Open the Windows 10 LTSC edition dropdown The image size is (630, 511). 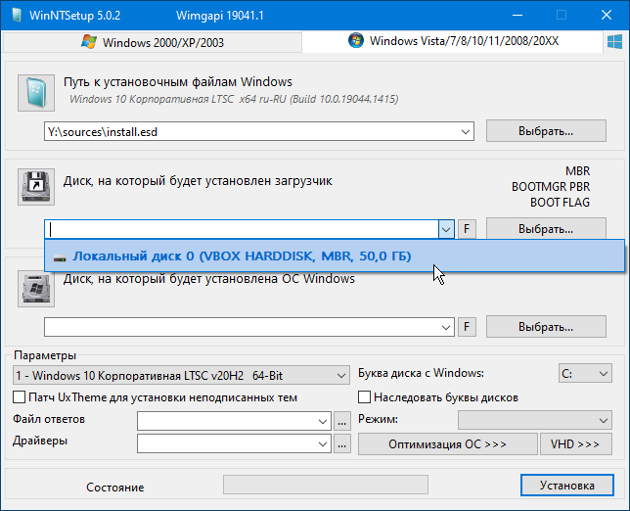(x=181, y=375)
